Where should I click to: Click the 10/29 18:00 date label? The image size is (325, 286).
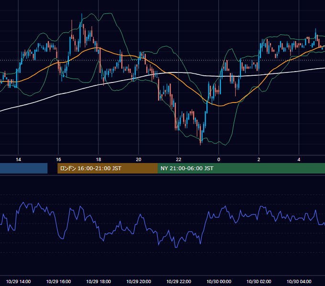pos(98,281)
